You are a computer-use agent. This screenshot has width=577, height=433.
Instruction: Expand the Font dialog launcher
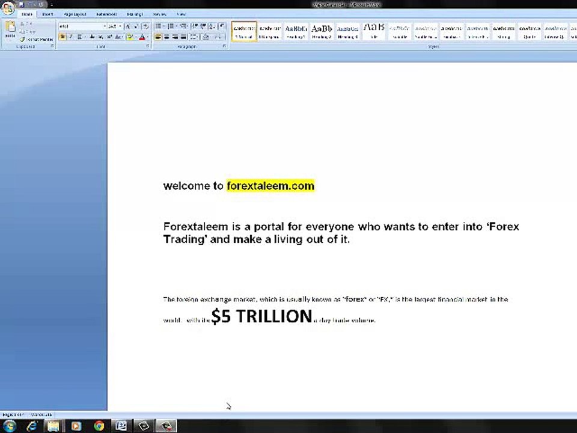click(x=148, y=46)
